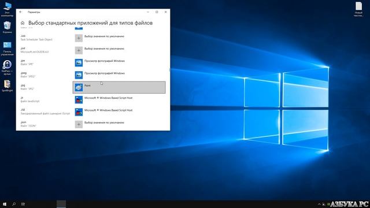Open the new text document on desktop
The width and height of the screenshot is (370, 208).
coord(358,9)
